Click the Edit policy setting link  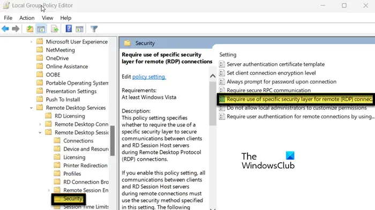pos(149,77)
